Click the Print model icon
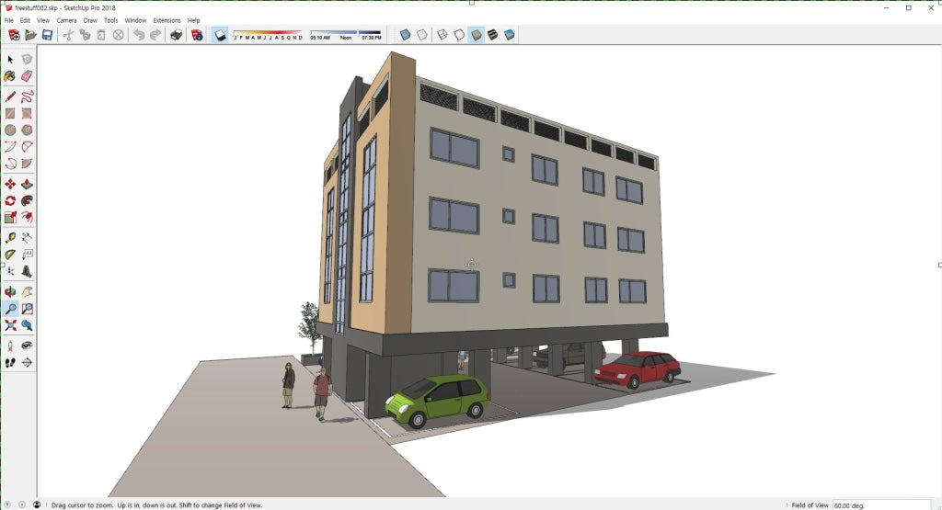Viewport: 942px width, 510px height. click(176, 35)
